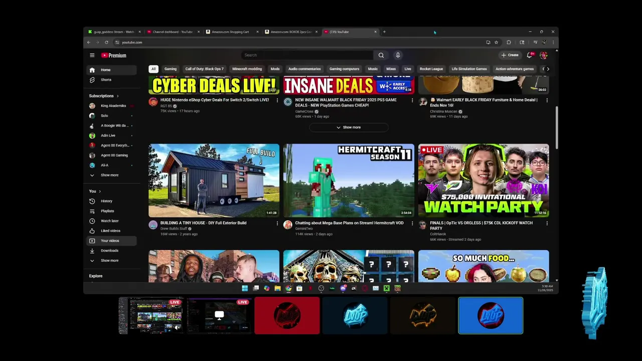Screen dimensions: 642x361
Task: Click the YouTube Premium logo
Action: pos(114,55)
